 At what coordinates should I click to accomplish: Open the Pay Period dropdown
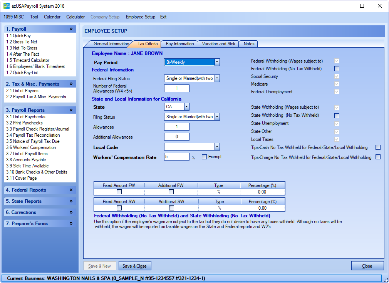217,62
